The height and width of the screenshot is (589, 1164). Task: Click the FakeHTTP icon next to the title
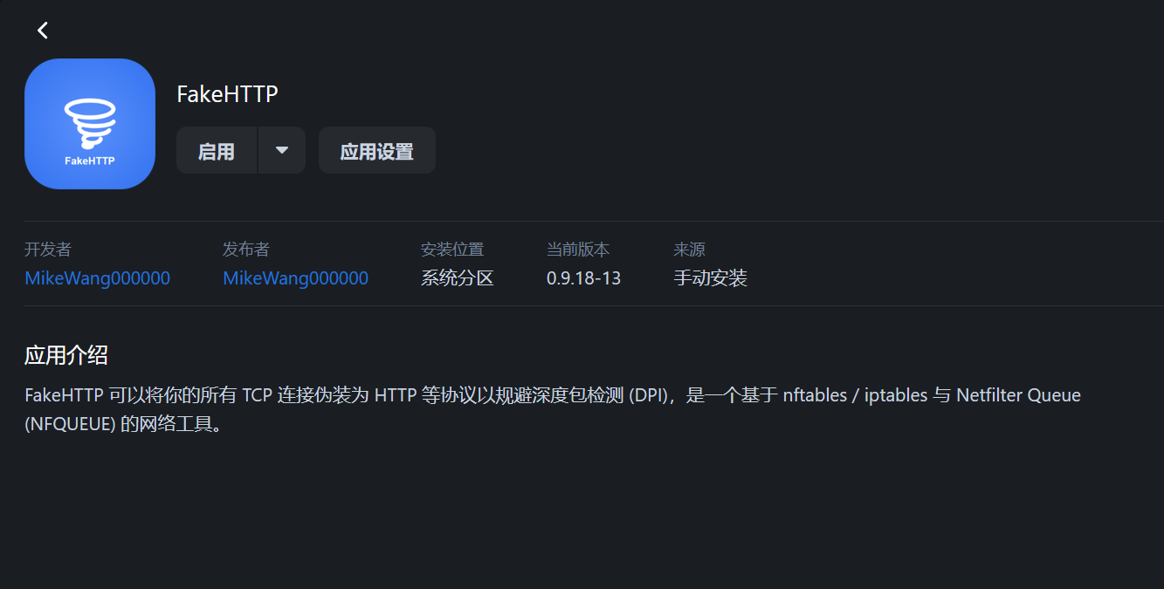pos(90,123)
